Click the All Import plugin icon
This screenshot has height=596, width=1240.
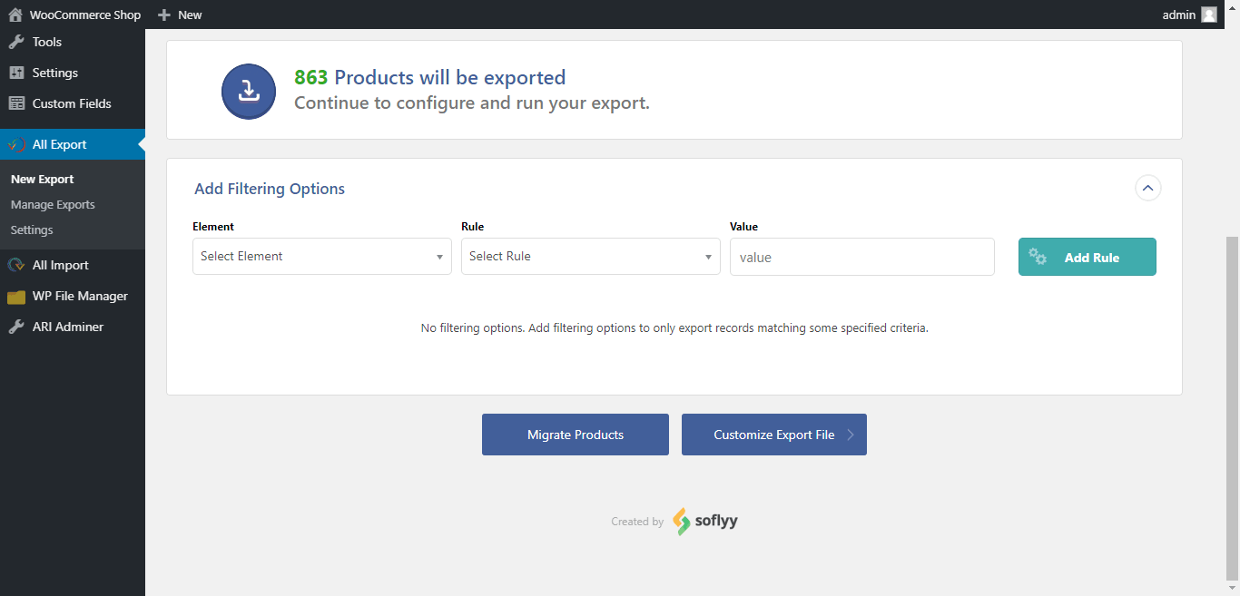pyautogui.click(x=16, y=265)
